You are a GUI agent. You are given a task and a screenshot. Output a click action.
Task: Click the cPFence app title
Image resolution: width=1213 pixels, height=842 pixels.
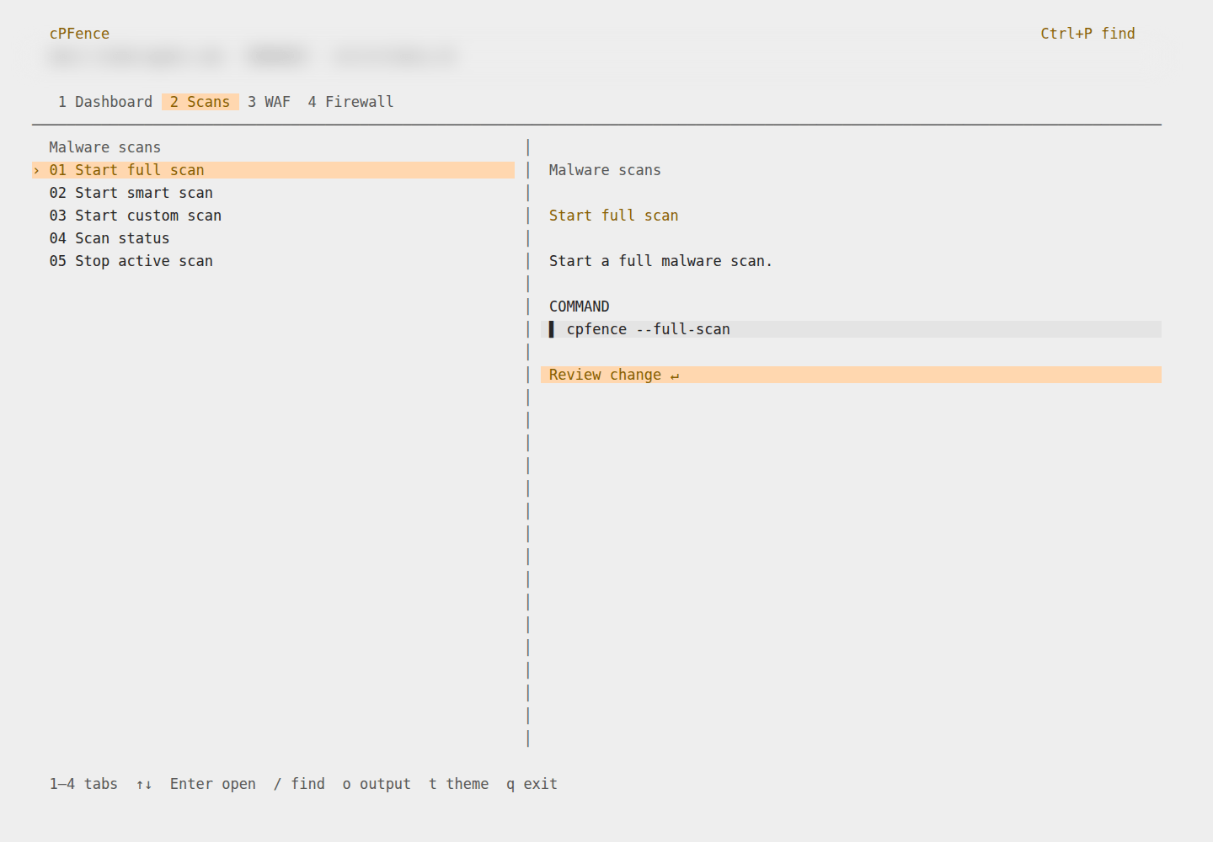[79, 34]
